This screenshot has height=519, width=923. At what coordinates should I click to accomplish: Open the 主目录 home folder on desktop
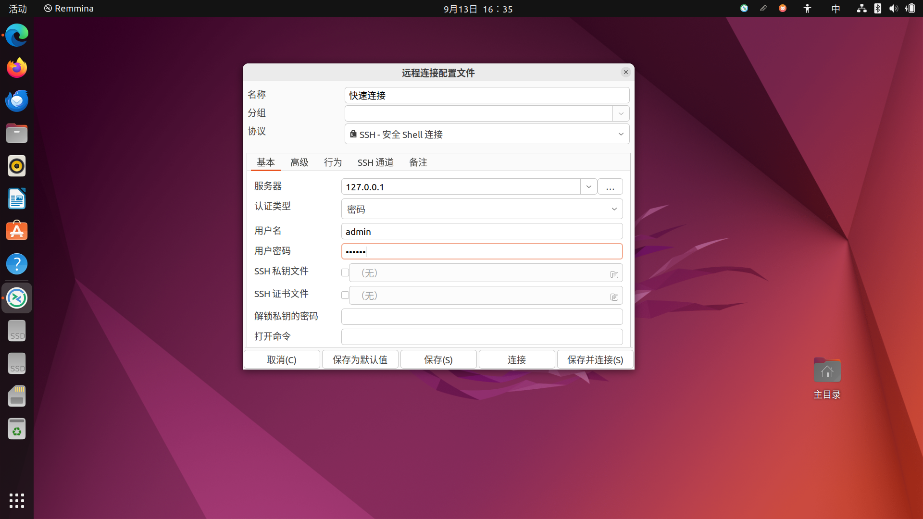click(827, 379)
